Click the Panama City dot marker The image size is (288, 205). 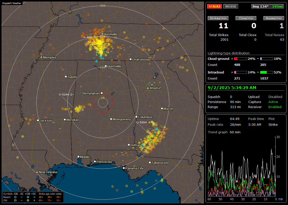coord(124,168)
